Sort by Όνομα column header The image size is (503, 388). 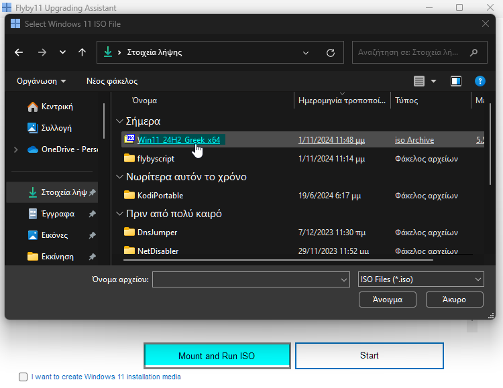tap(144, 101)
